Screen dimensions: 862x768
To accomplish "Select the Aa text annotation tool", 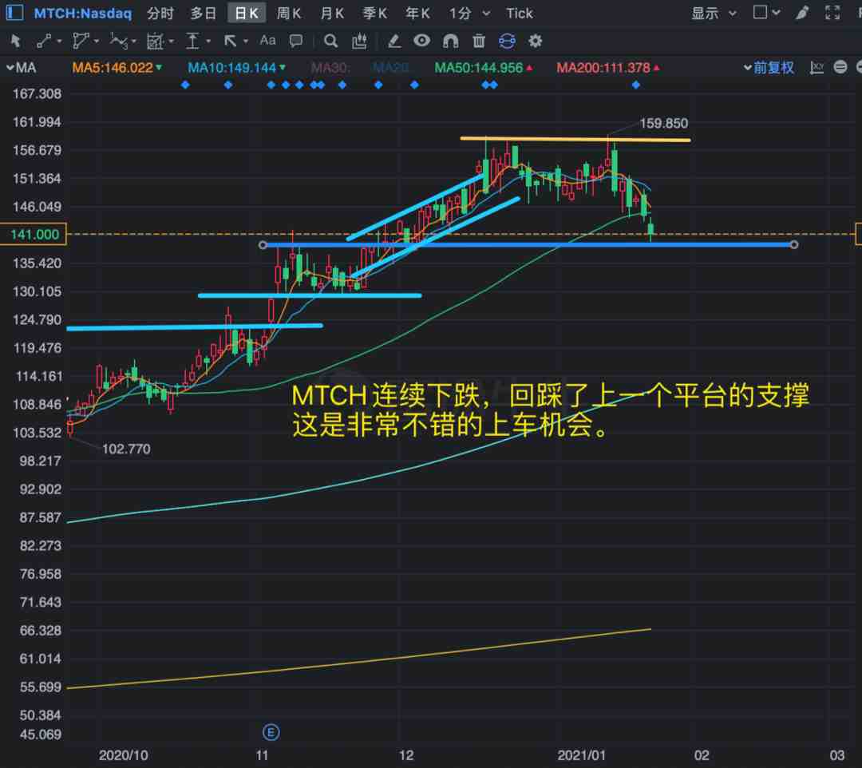I will [267, 40].
